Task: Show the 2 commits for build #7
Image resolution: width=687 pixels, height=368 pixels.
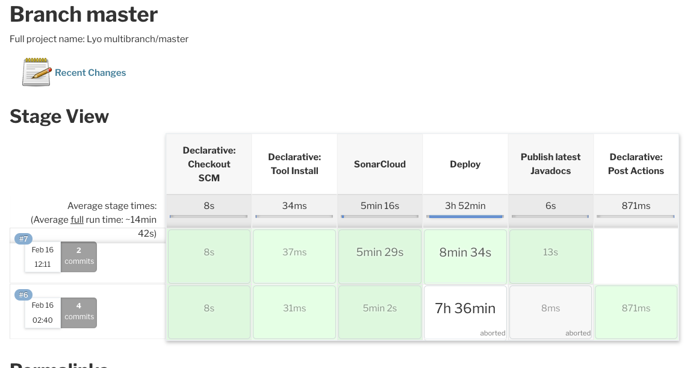Action: point(78,256)
